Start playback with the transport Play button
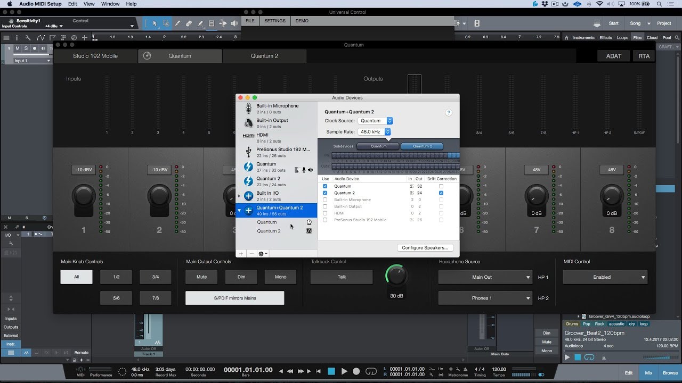This screenshot has height=383, width=682. click(344, 371)
